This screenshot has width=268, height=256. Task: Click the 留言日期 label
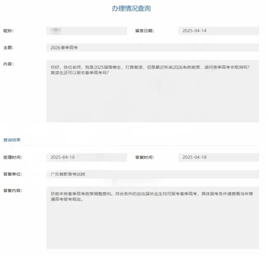click(x=145, y=31)
